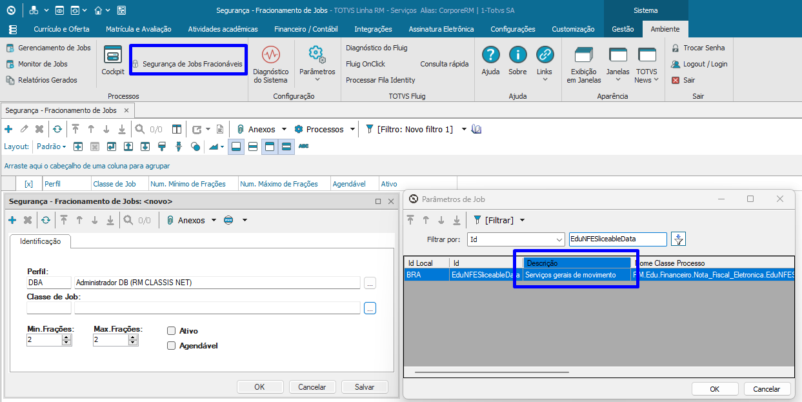
Task: Click Cancelar in the Parâmetros de Job dialog
Action: [767, 388]
